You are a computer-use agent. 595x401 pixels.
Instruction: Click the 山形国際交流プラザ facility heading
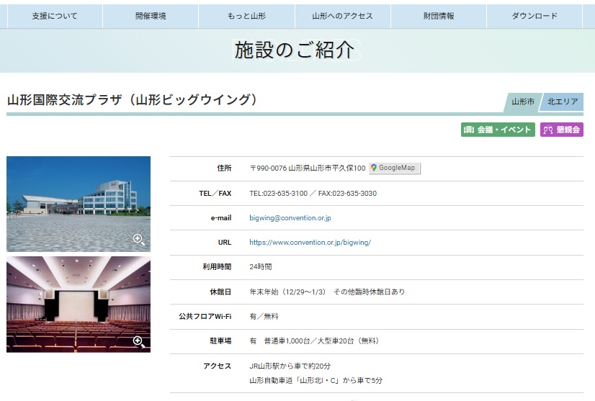click(x=133, y=100)
